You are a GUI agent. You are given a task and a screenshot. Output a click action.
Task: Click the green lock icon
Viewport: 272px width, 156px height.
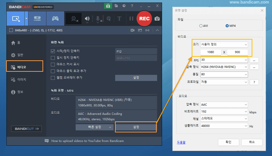(x=108, y=6)
